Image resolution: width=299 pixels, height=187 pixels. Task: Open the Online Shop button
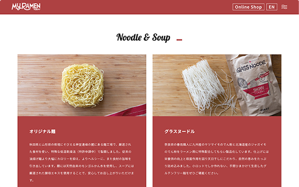point(248,7)
